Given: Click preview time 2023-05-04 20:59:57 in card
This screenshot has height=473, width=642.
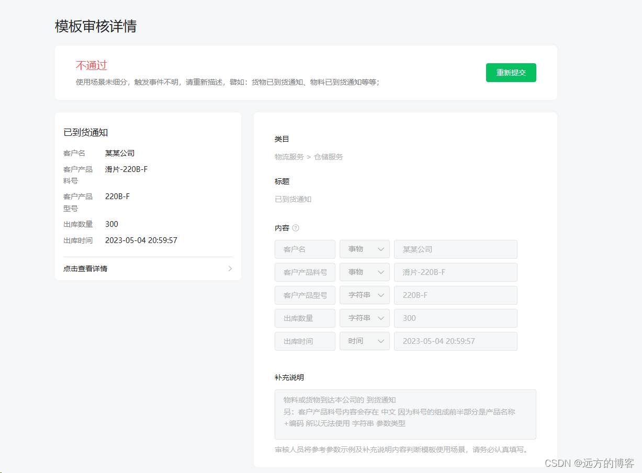Looking at the screenshot, I should [x=141, y=240].
